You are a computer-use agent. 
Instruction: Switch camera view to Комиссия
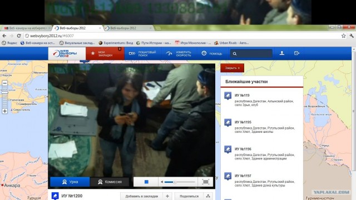point(110,182)
